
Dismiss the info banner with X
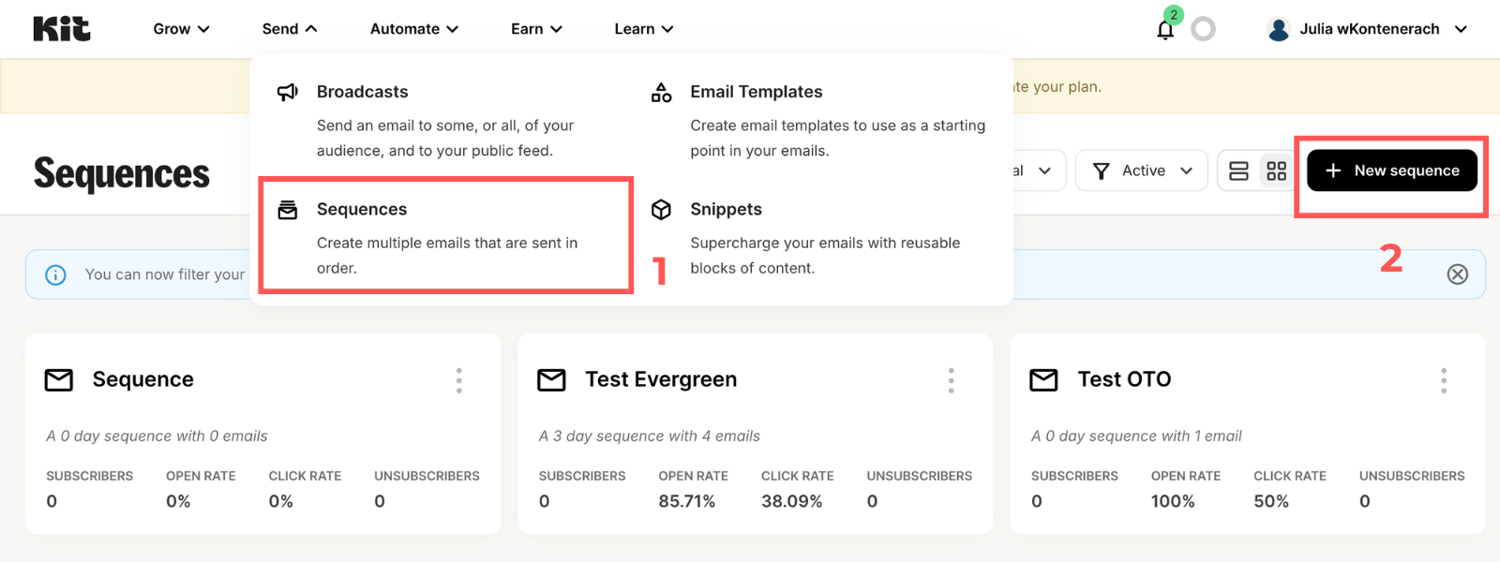[1458, 274]
